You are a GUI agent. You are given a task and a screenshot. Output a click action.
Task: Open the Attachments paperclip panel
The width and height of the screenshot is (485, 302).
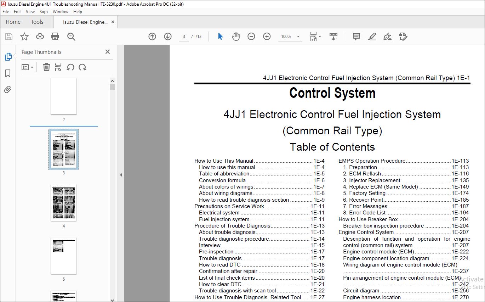[8, 89]
